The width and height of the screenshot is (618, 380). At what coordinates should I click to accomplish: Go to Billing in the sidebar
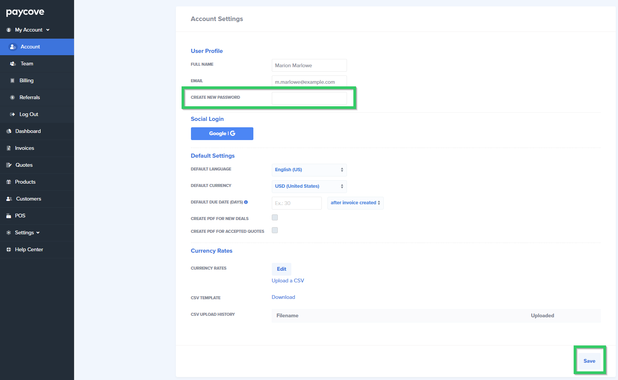[x=26, y=80]
